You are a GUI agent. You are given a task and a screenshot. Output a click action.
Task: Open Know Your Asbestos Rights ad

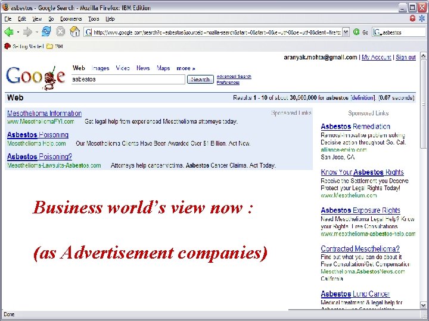(x=362, y=172)
